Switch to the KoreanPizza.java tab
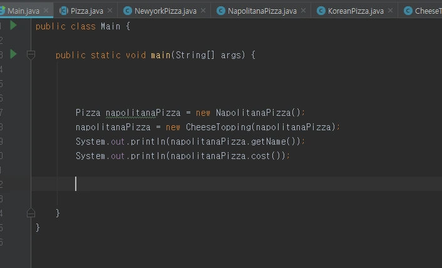 pyautogui.click(x=356, y=11)
